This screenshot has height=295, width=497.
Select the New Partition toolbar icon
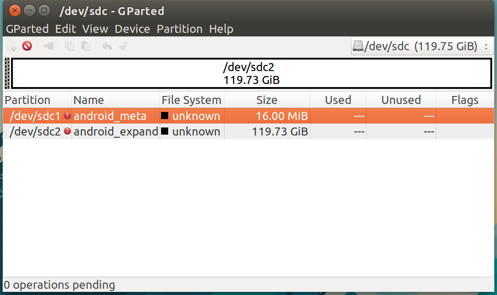click(11, 46)
